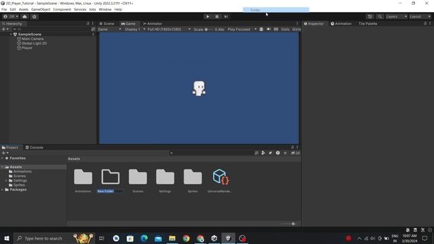Toggle Gizmos in the Game view

coord(296,29)
